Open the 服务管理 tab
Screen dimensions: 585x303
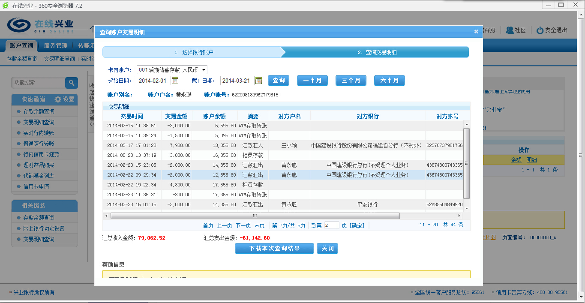tap(56, 45)
